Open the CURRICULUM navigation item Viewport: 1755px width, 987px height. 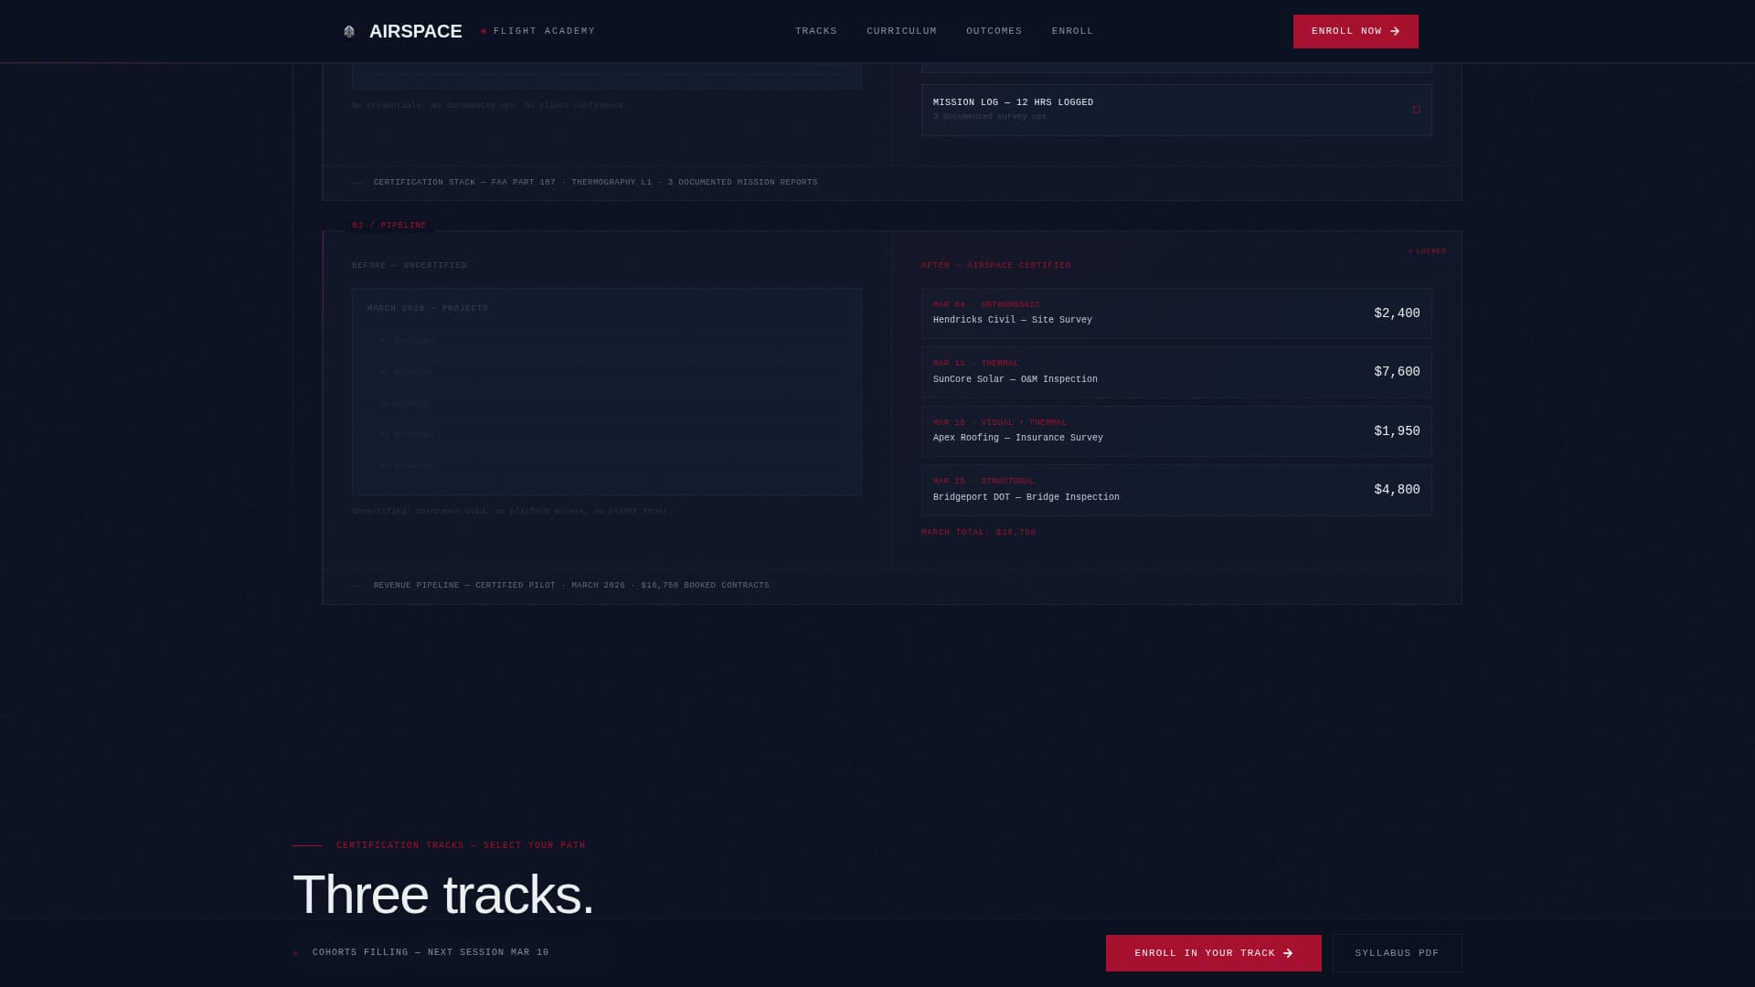pos(901,30)
